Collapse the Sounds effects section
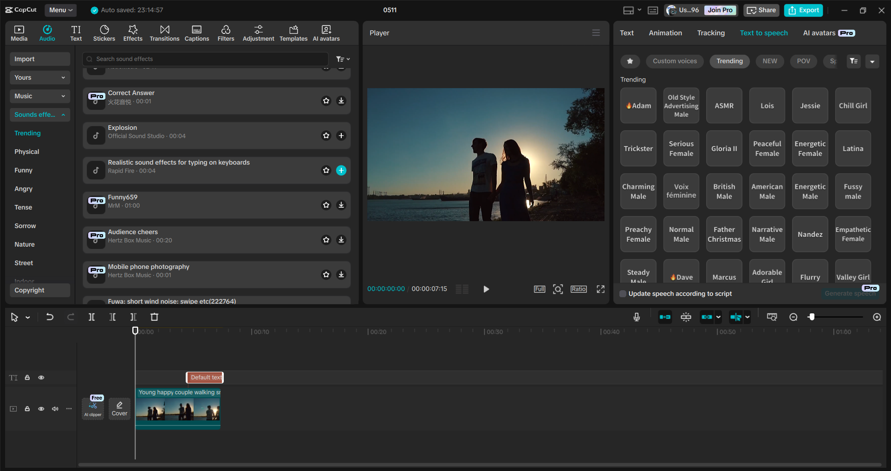 point(39,115)
